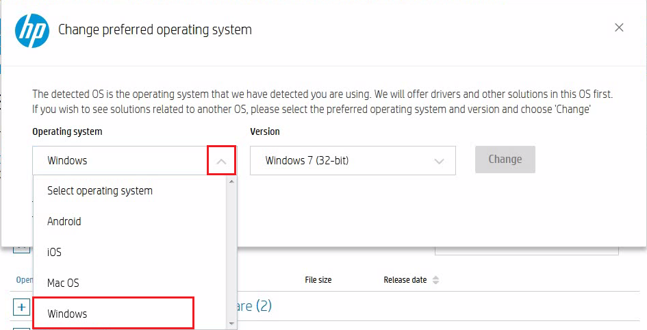Click the dropdown list scrollbar up arrow
The height and width of the screenshot is (330, 647).
(231, 181)
